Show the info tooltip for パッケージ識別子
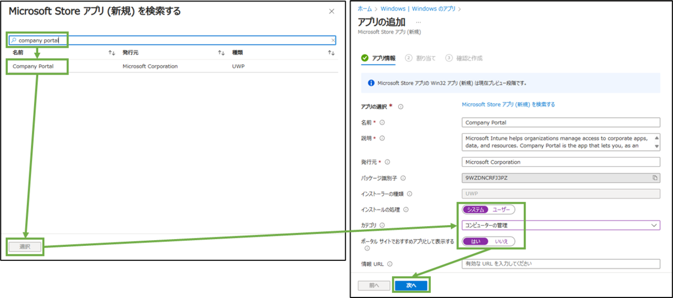 [403, 178]
